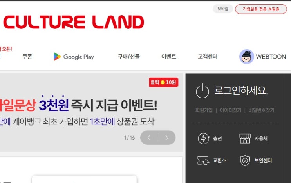The width and height of the screenshot is (291, 183).
Task: Open the 고객센터 menu
Action: click(208, 56)
